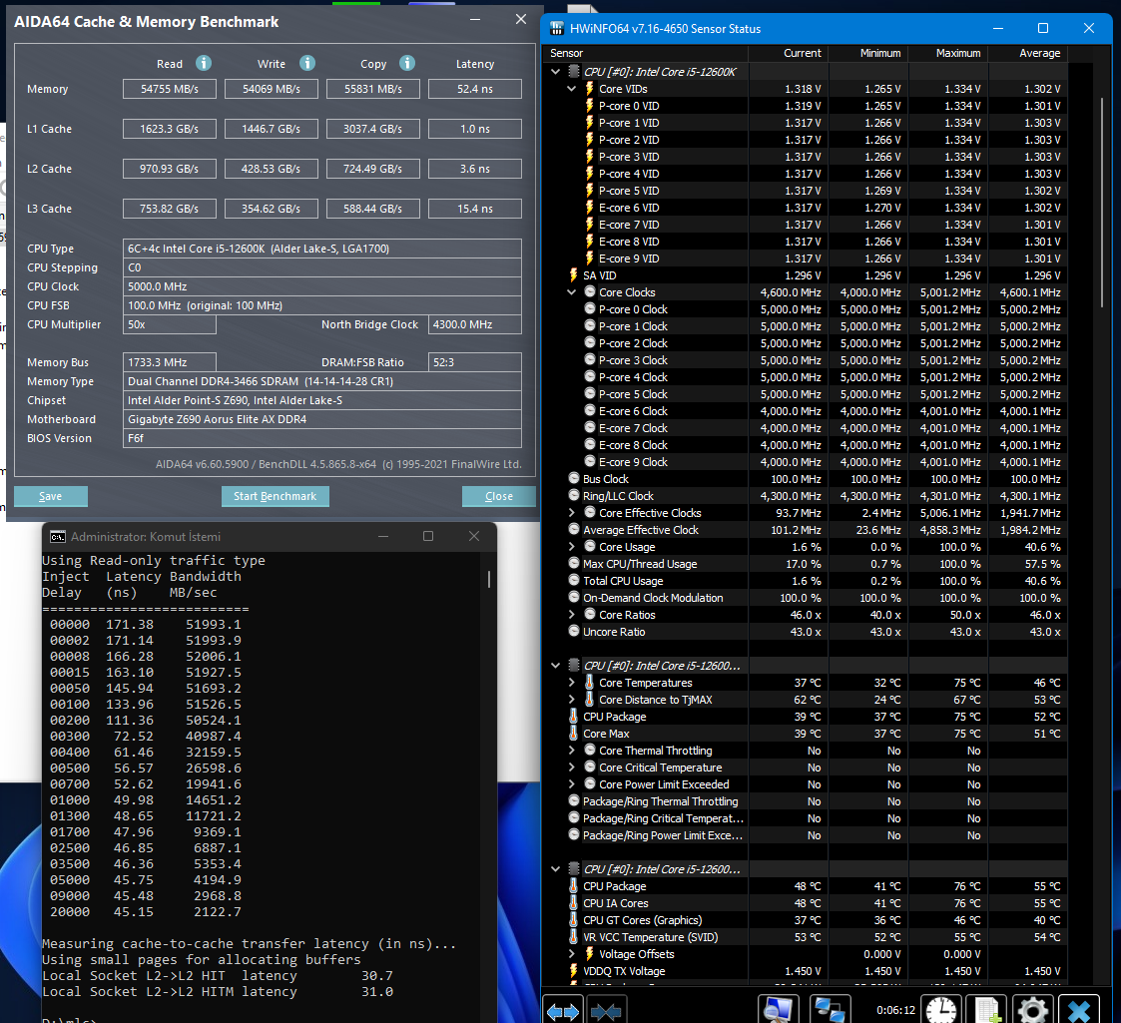The height and width of the screenshot is (1023, 1121).
Task: Select the P-core 0 Clock row
Action: (x=806, y=309)
